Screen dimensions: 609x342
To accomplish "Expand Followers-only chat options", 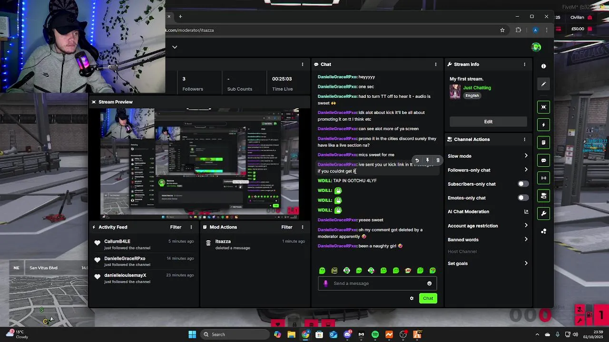I will coord(526,170).
